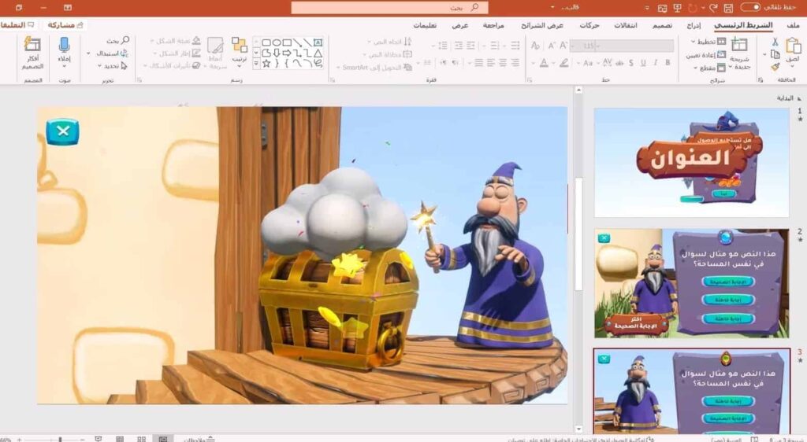
Task: Click the blue X button on slide
Action: [63, 131]
